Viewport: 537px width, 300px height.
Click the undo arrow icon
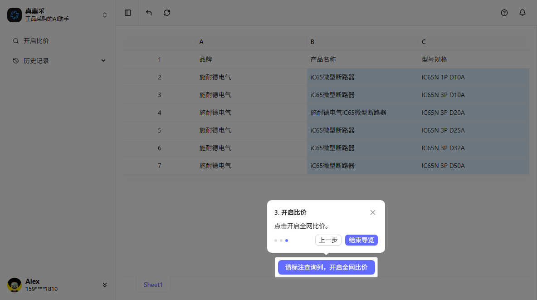pos(148,13)
